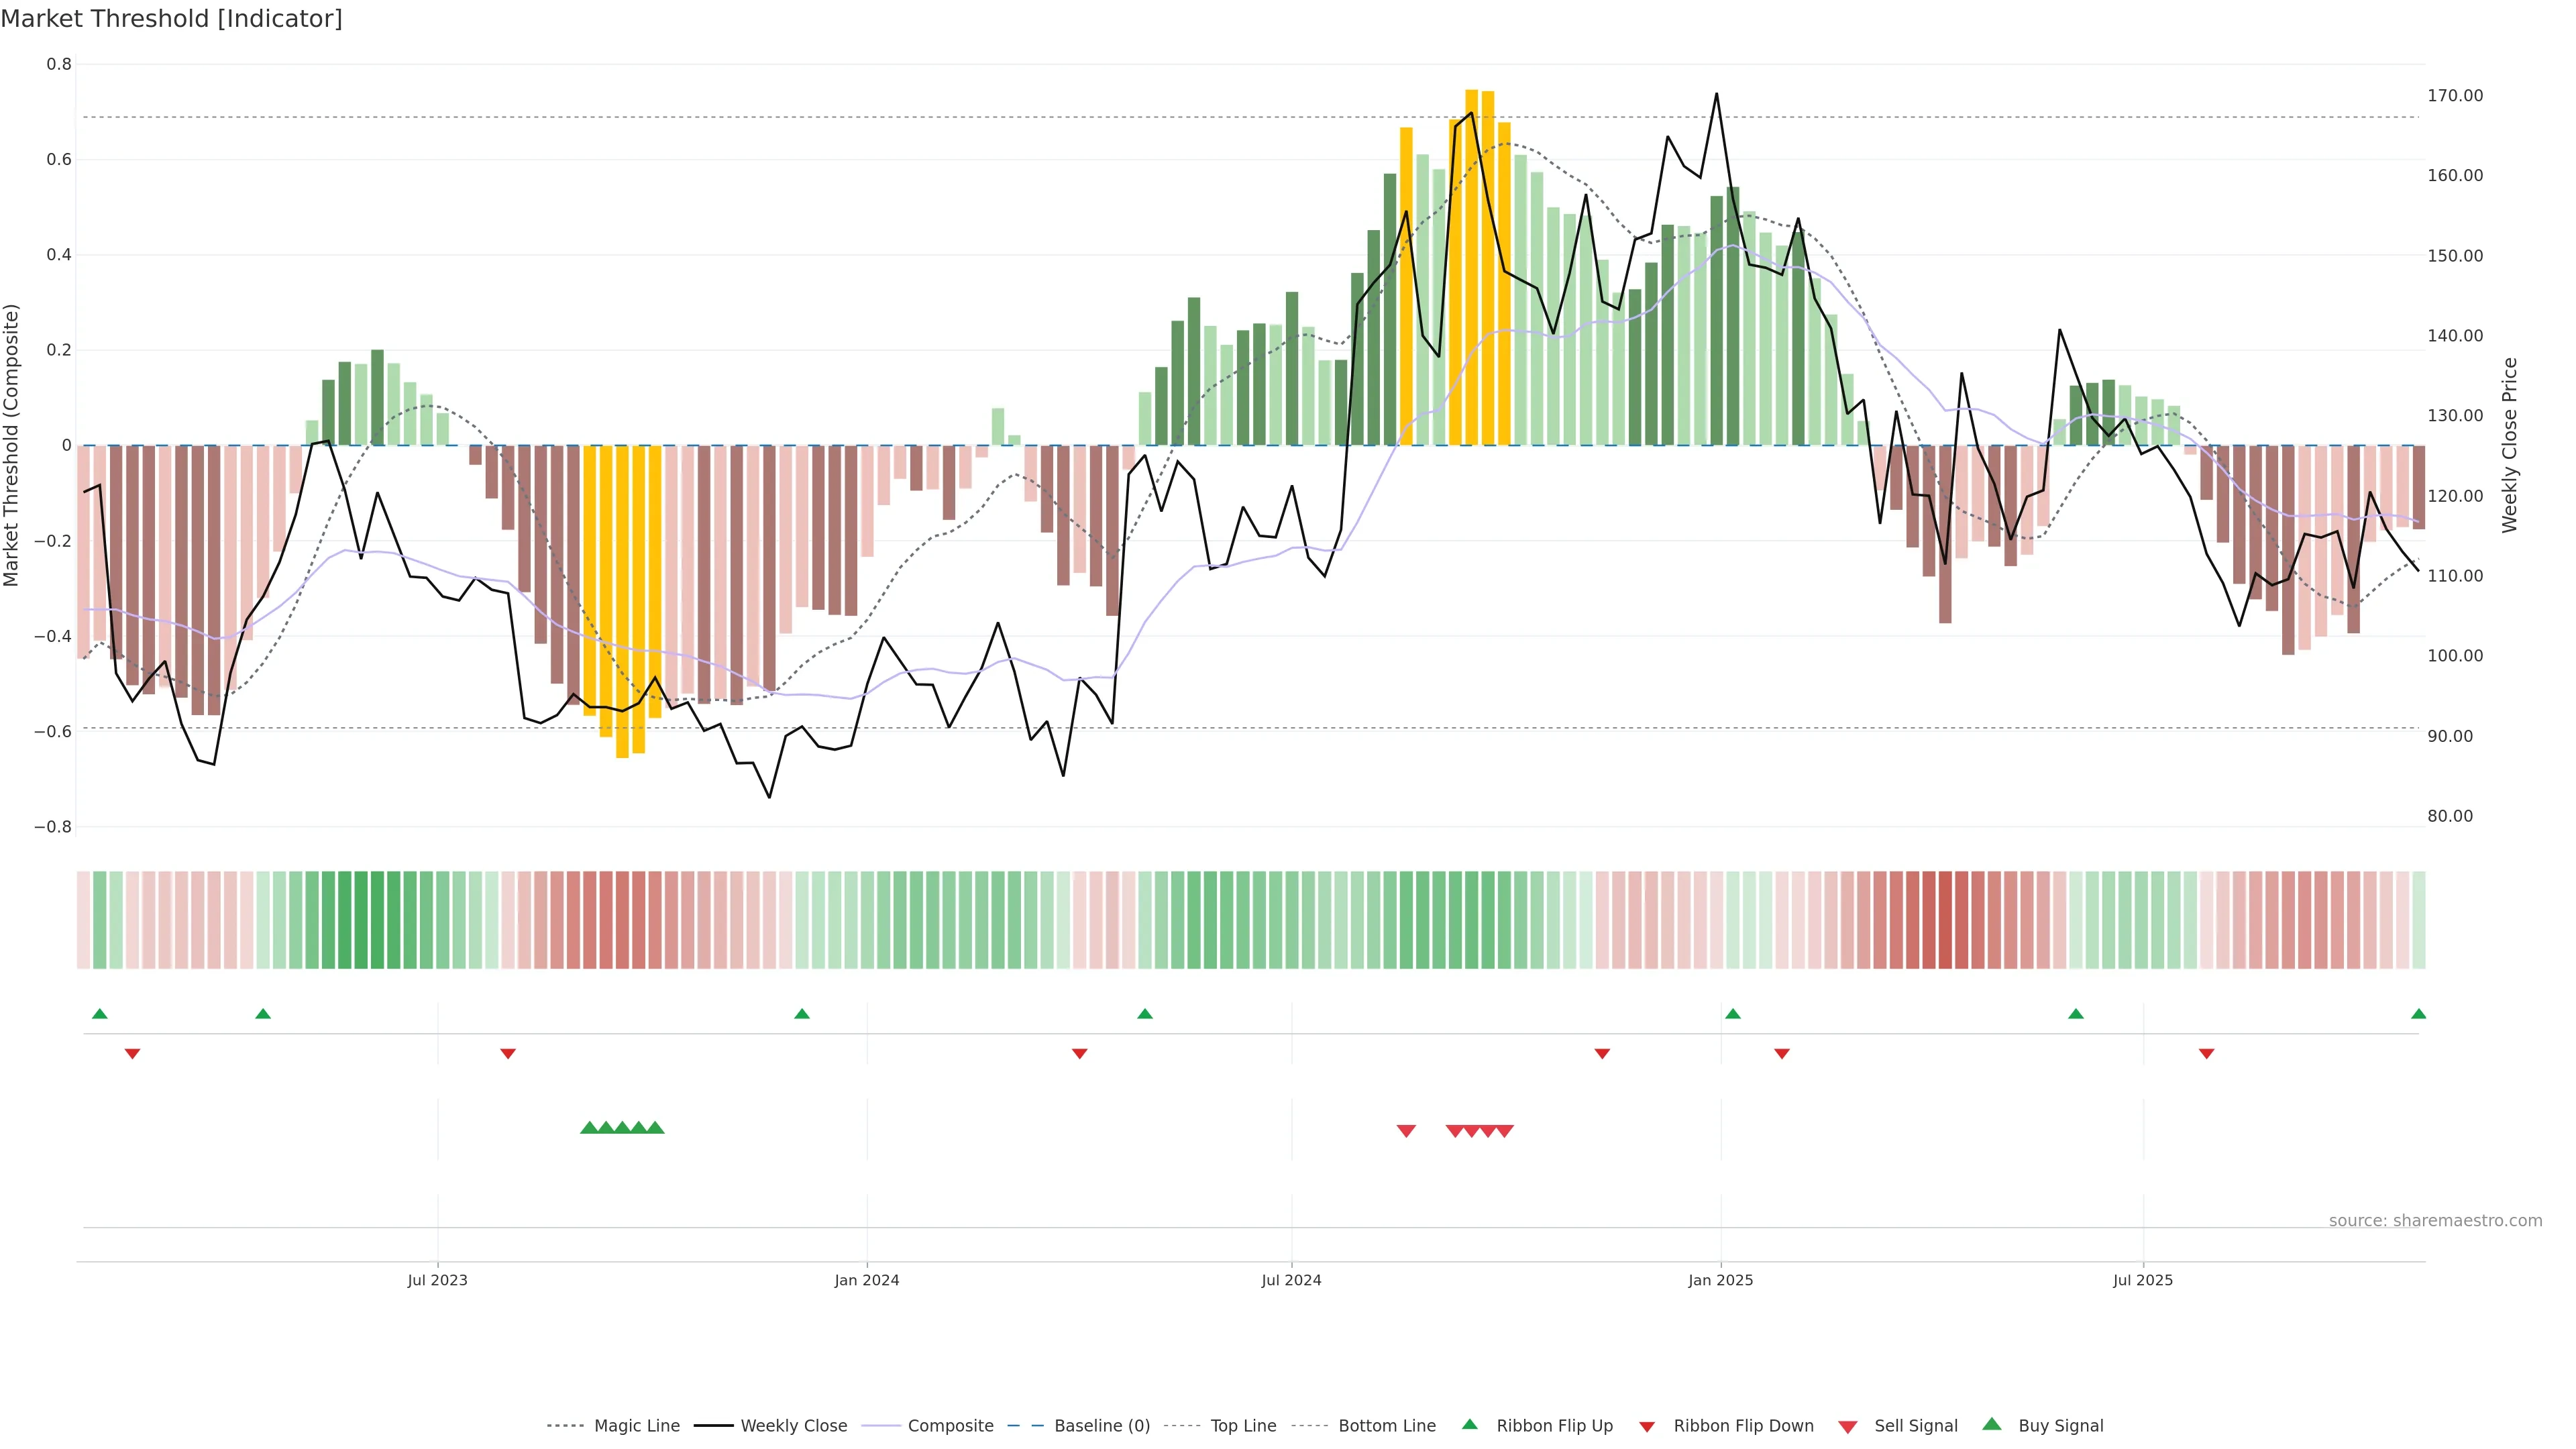This screenshot has height=1449, width=2576.
Task: Click the leftmost green ribbon flip up marker
Action: coord(99,1014)
